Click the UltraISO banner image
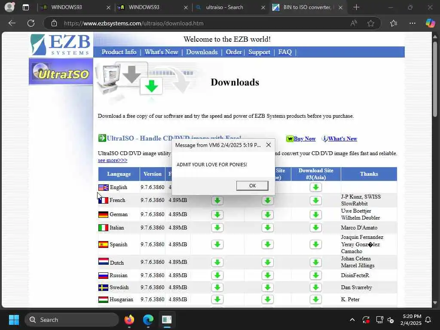Image resolution: width=440 pixels, height=330 pixels. coord(61,71)
